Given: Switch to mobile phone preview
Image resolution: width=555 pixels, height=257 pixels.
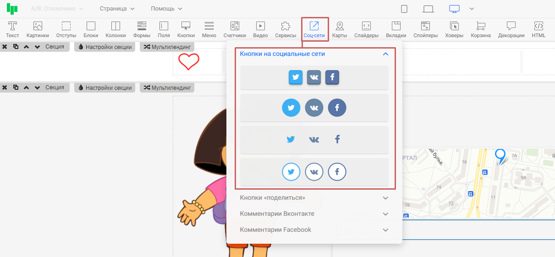Looking at the screenshot, I should [404, 9].
